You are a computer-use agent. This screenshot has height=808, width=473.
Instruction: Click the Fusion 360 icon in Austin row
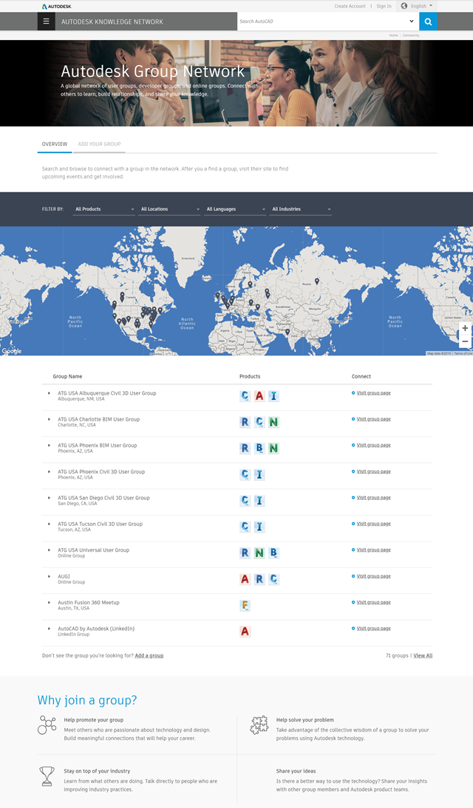(x=245, y=606)
